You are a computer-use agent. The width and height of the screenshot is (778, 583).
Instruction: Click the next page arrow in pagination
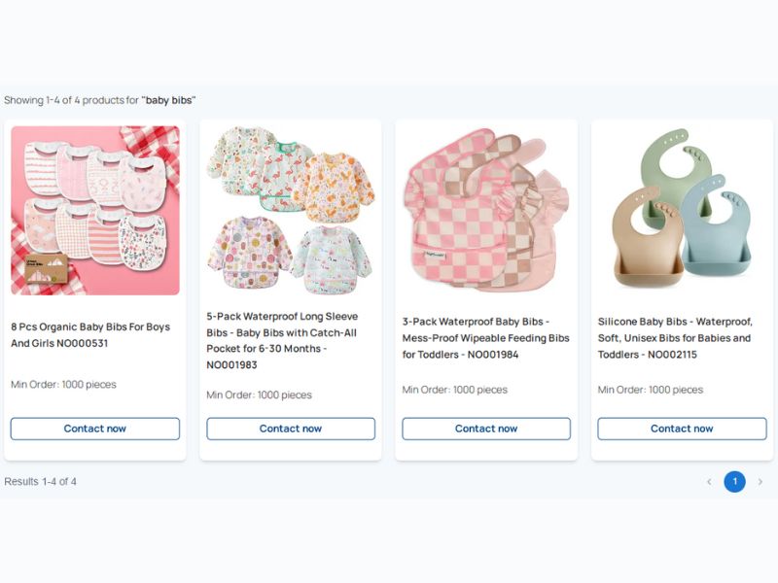coord(760,482)
